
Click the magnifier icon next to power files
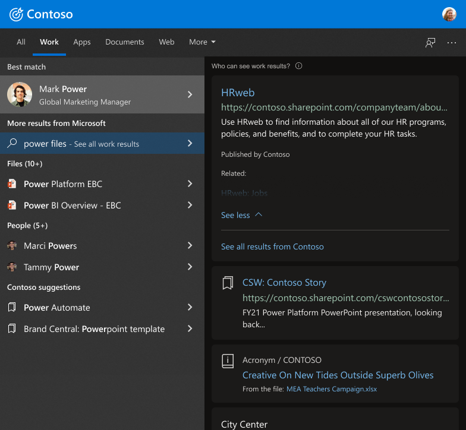coord(12,143)
